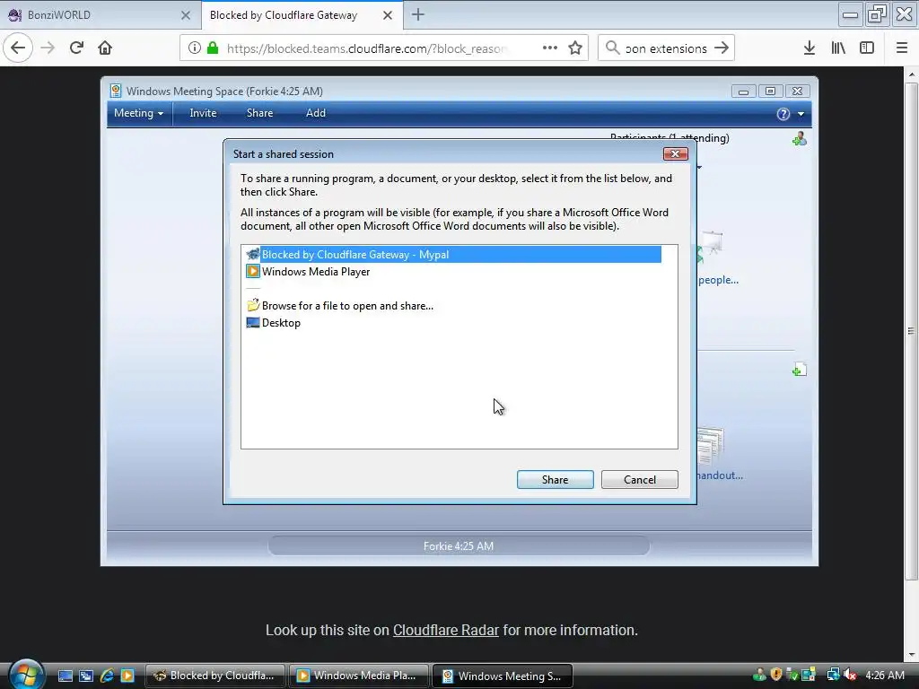Click Invite in Meeting Space toolbar

pos(203,113)
